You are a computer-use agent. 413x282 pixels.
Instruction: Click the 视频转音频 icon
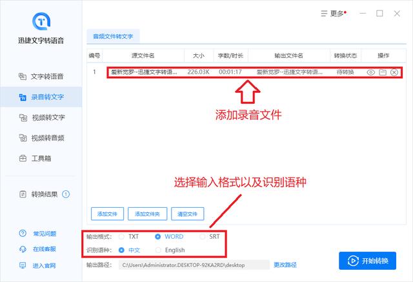point(23,138)
